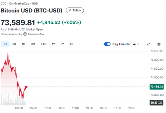Switch to the 1Y range
166x113 pixels.
click(53, 44)
